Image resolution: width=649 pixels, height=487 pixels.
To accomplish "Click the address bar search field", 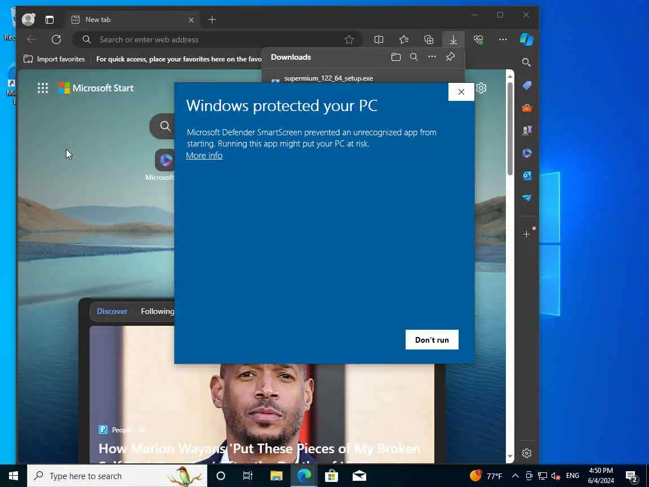I will 217,39.
